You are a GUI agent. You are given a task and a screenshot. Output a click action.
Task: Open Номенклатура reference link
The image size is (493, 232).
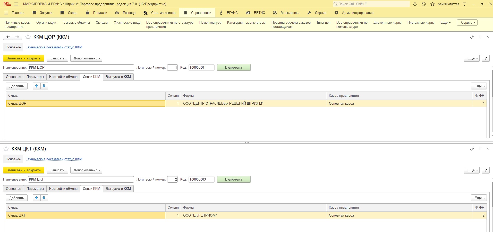(210, 23)
